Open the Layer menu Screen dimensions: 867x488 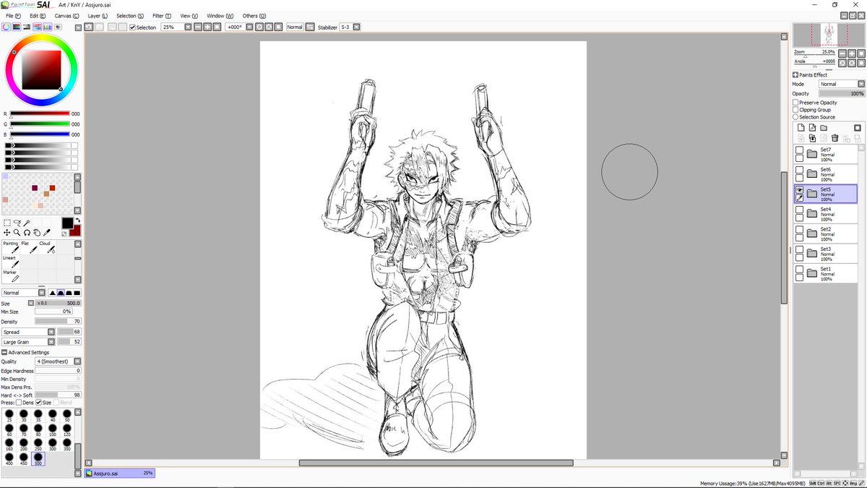tap(98, 15)
